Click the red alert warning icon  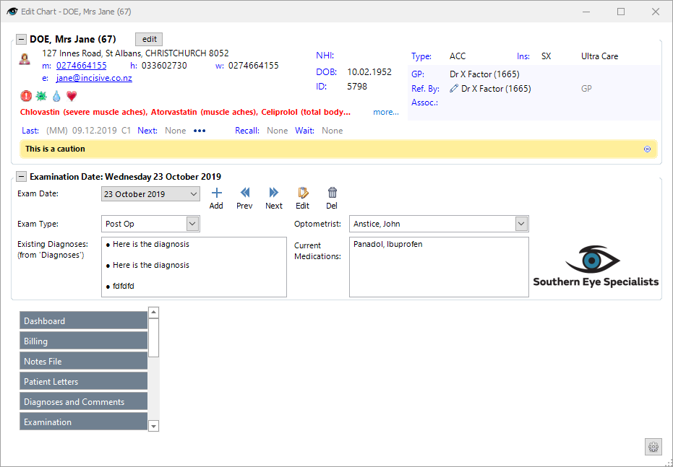tap(26, 96)
